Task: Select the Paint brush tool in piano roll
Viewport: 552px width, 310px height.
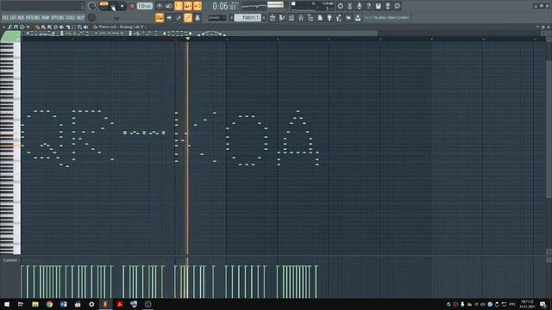Action: click(x=43, y=27)
